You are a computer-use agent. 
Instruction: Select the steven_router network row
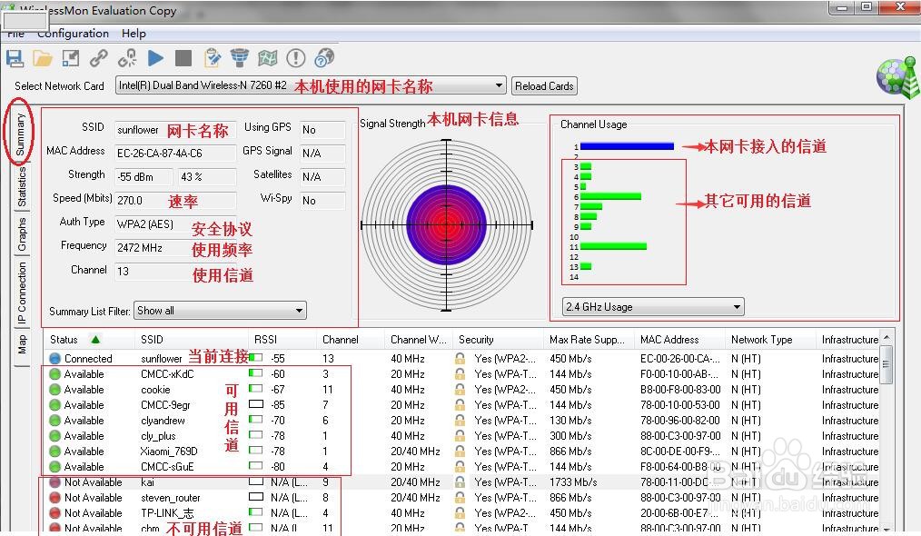pyautogui.click(x=463, y=498)
